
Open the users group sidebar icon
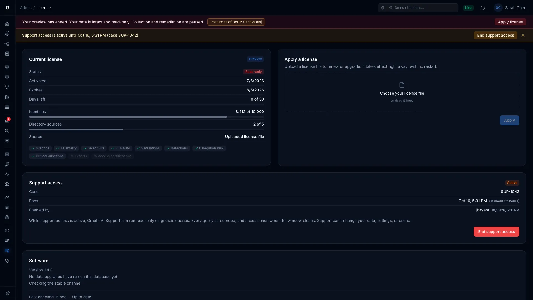(7, 231)
